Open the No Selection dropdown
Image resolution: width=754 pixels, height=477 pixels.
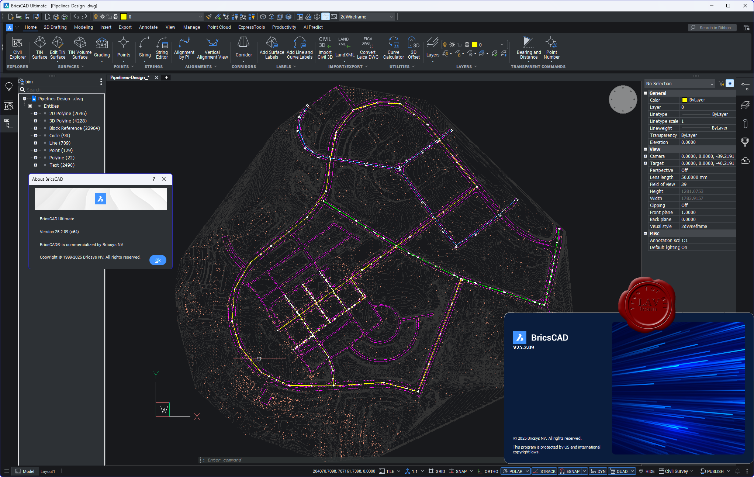point(679,84)
